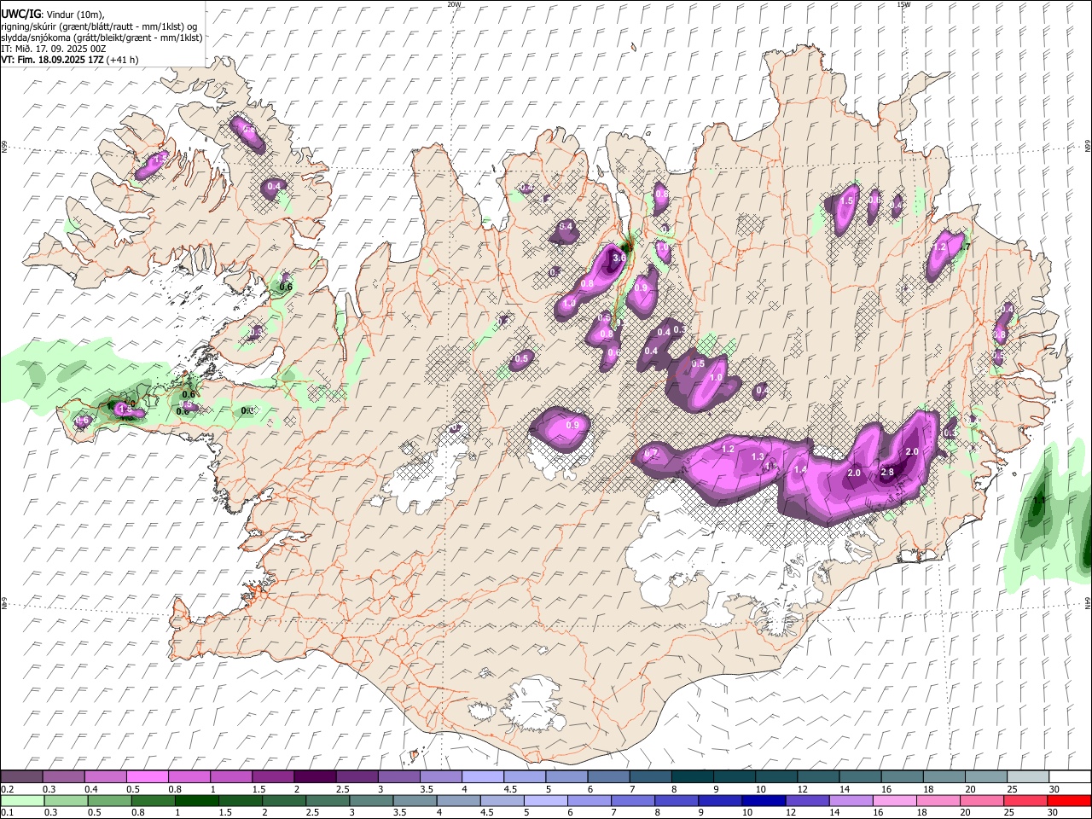The height and width of the screenshot is (819, 1092).
Task: Click lower legend pink swatch between 16 and 18
Action: click(x=896, y=800)
